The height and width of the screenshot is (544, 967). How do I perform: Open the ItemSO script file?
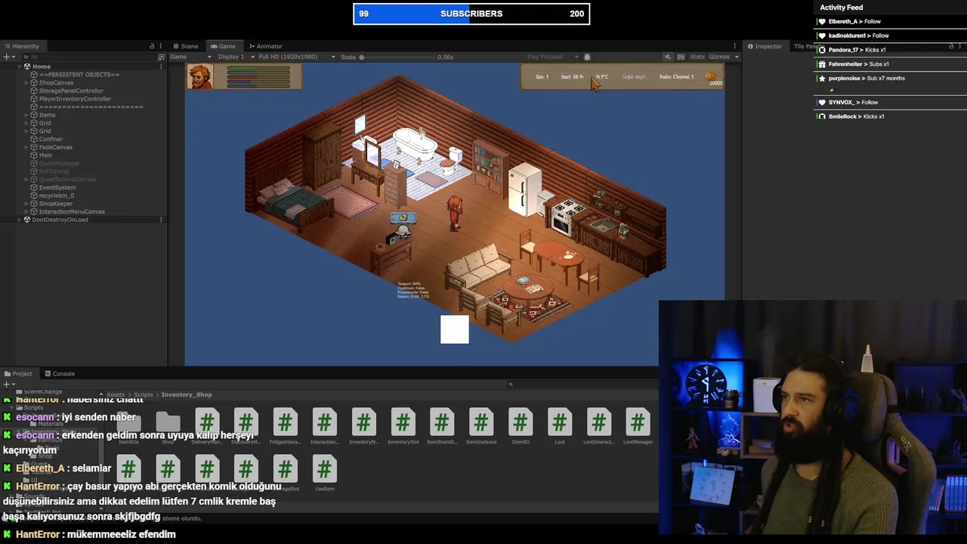pyautogui.click(x=521, y=427)
